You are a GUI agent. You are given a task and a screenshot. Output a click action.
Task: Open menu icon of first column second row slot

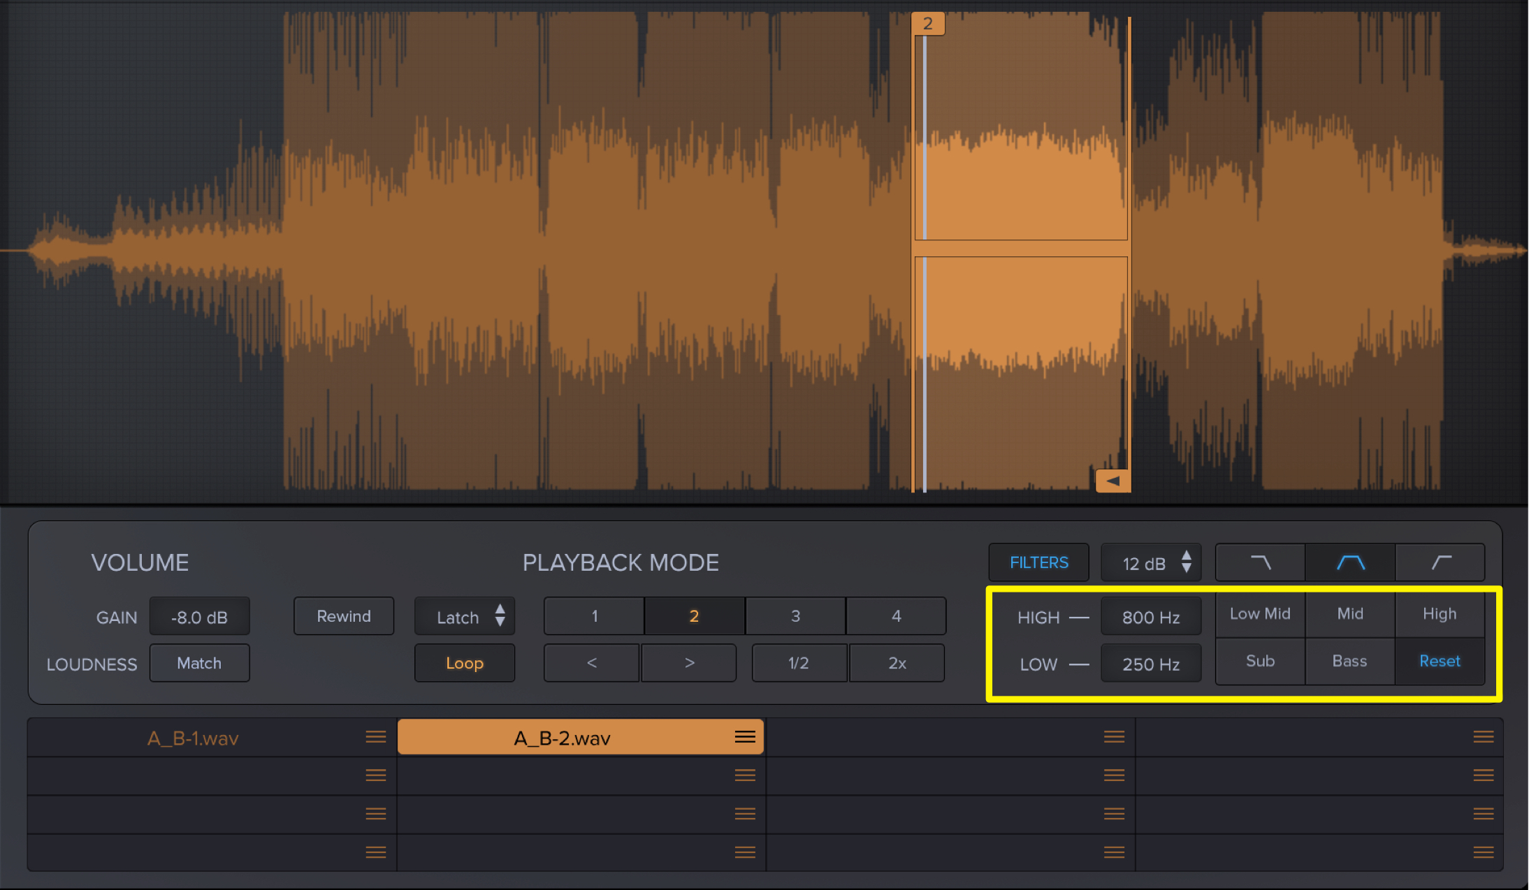[x=376, y=775]
